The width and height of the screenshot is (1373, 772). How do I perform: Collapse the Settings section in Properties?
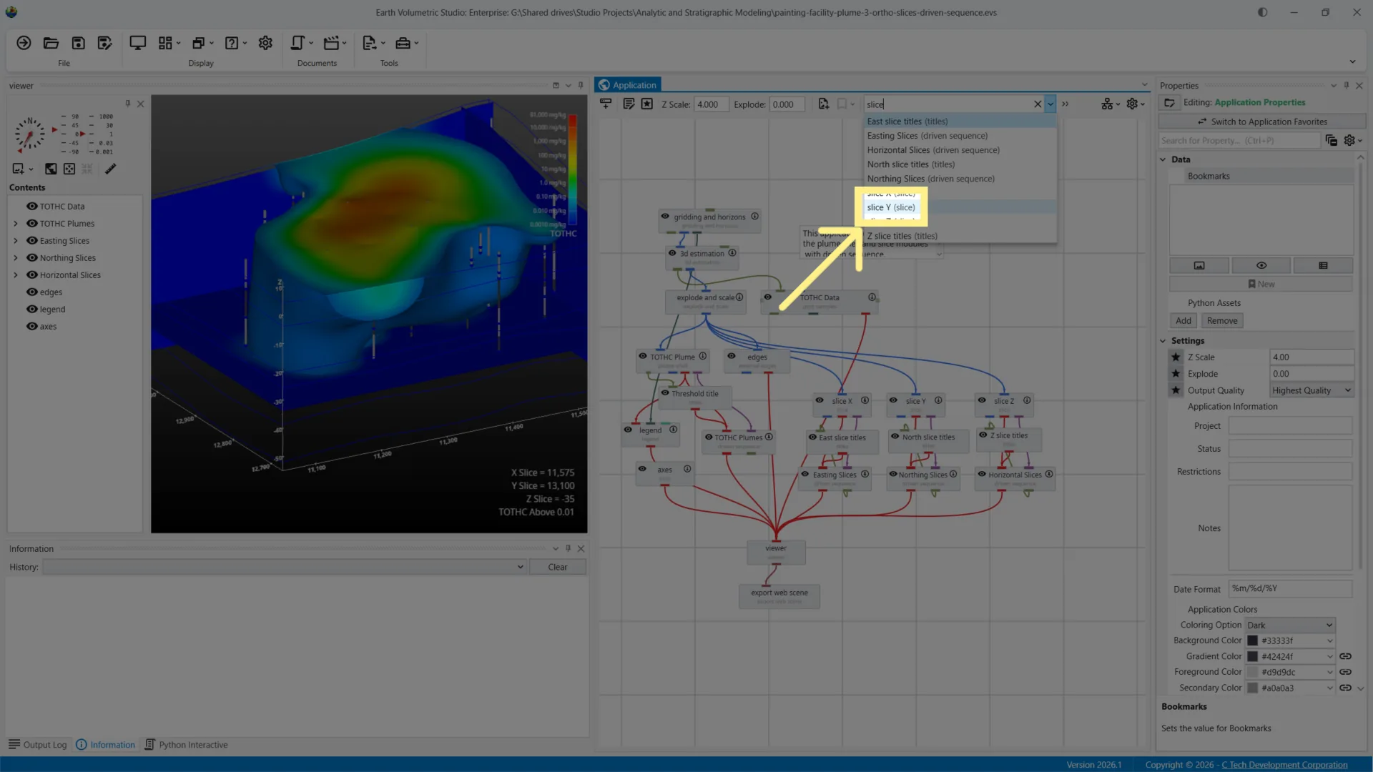[x=1163, y=341]
